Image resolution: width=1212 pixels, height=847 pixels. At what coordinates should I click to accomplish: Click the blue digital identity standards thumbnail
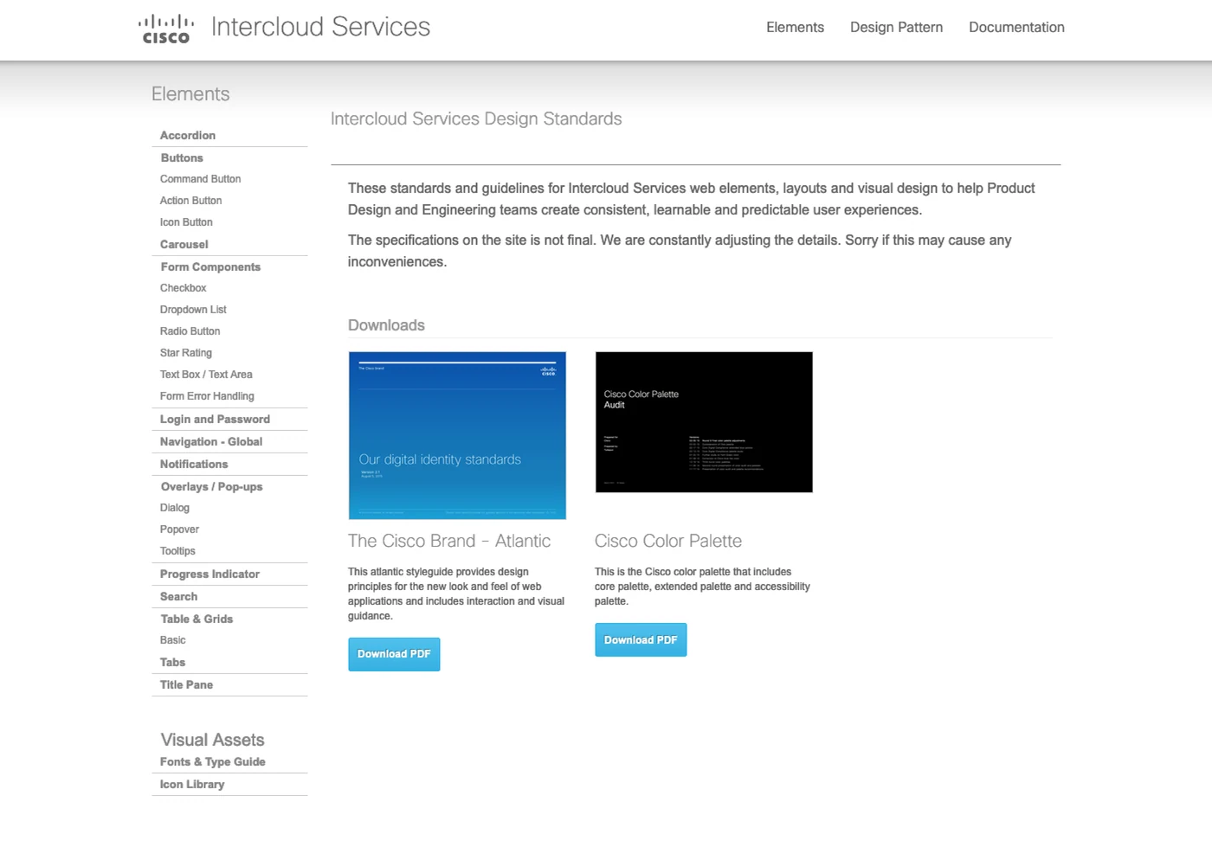(x=457, y=435)
